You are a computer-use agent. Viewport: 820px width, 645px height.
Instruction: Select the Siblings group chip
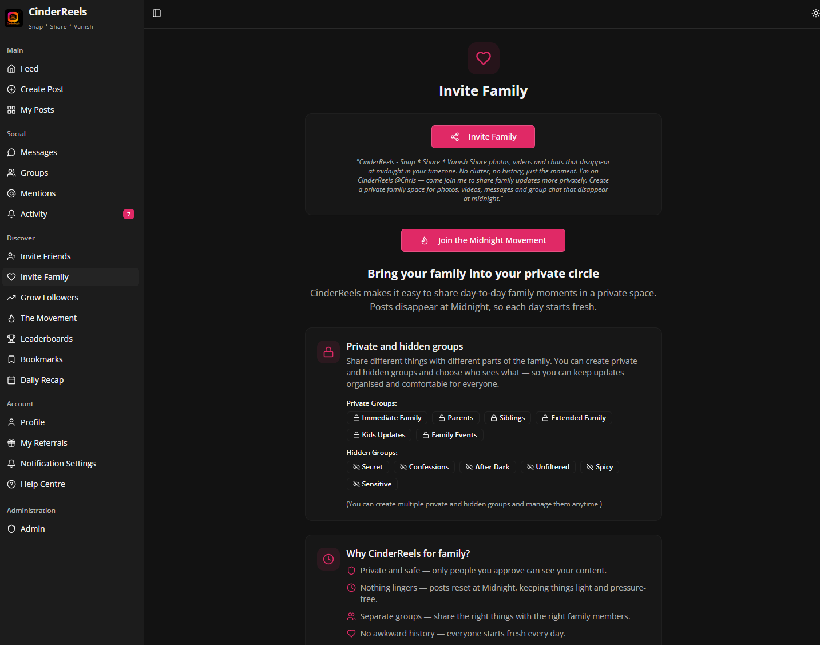click(508, 418)
